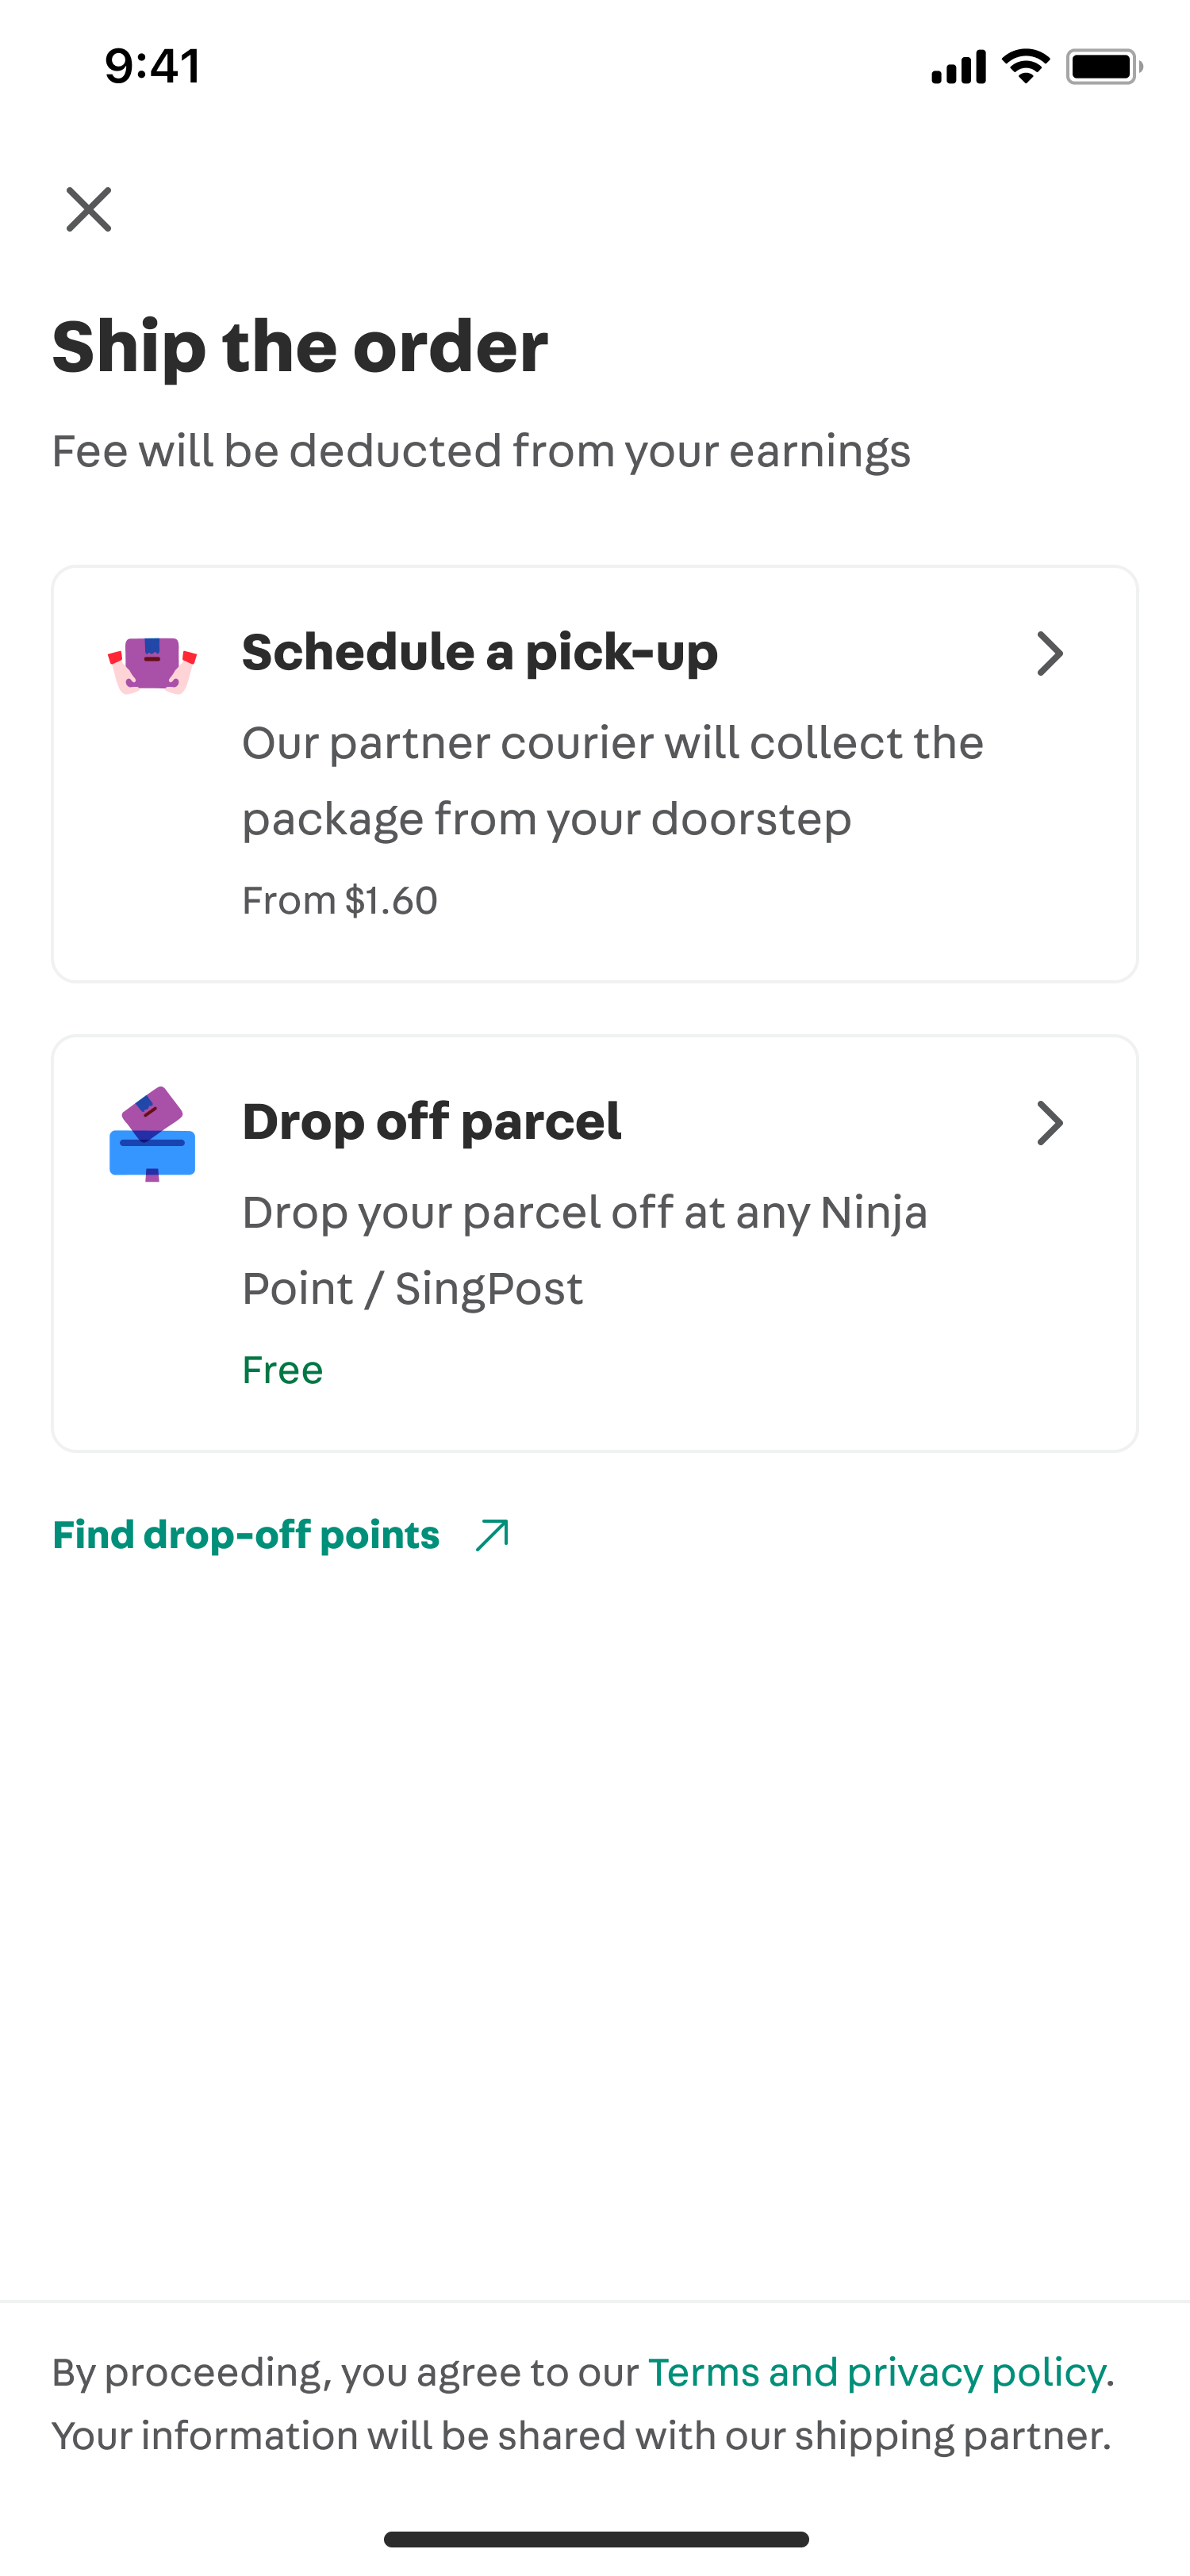This screenshot has height=2576, width=1190.
Task: Open Terms and privacy policy link
Action: pos(877,2371)
